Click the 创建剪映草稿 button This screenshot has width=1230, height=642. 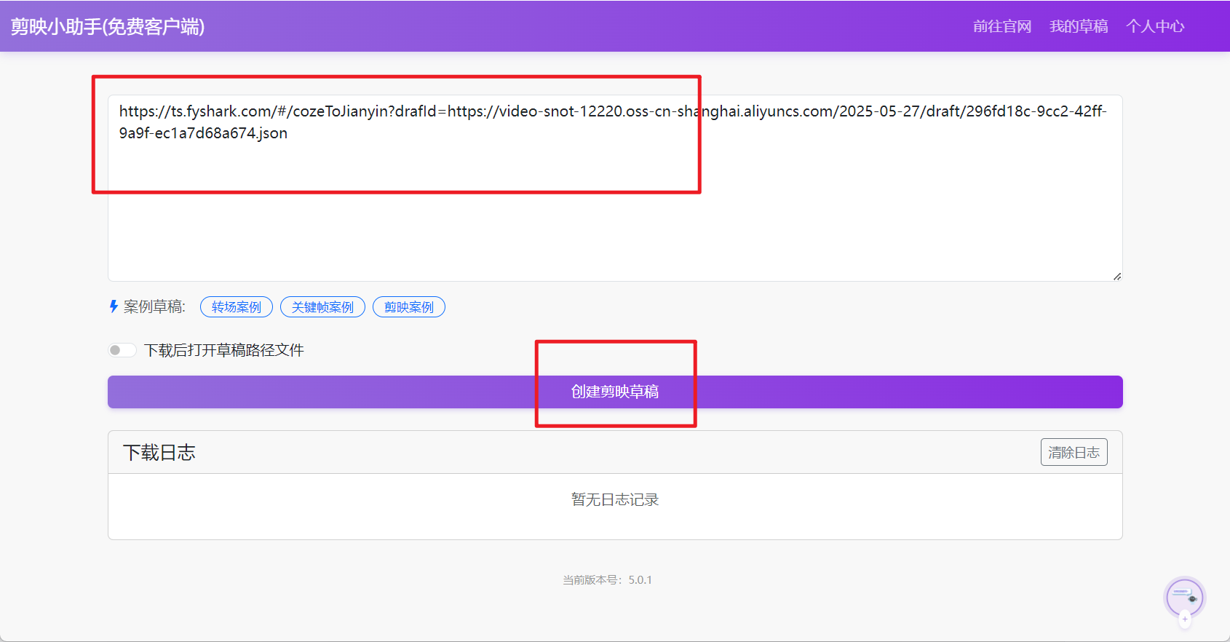click(x=615, y=392)
